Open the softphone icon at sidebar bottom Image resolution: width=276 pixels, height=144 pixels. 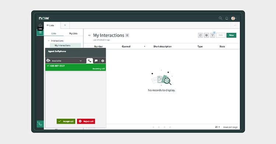point(40,124)
